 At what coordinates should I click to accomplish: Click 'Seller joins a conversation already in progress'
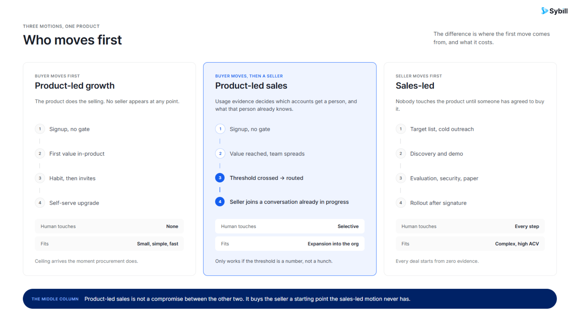click(x=289, y=202)
